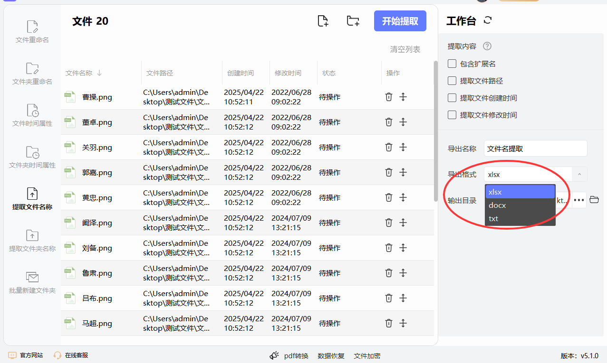The image size is (607, 363).
Task: Click the move handle for 曹操.png
Action: [x=403, y=97]
